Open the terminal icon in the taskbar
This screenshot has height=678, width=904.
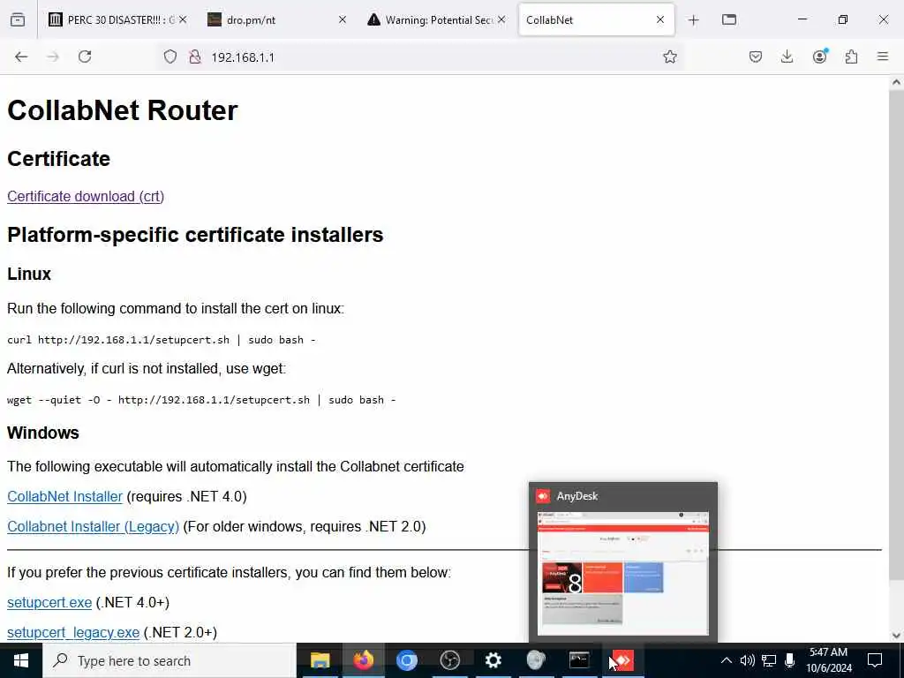pos(579,660)
